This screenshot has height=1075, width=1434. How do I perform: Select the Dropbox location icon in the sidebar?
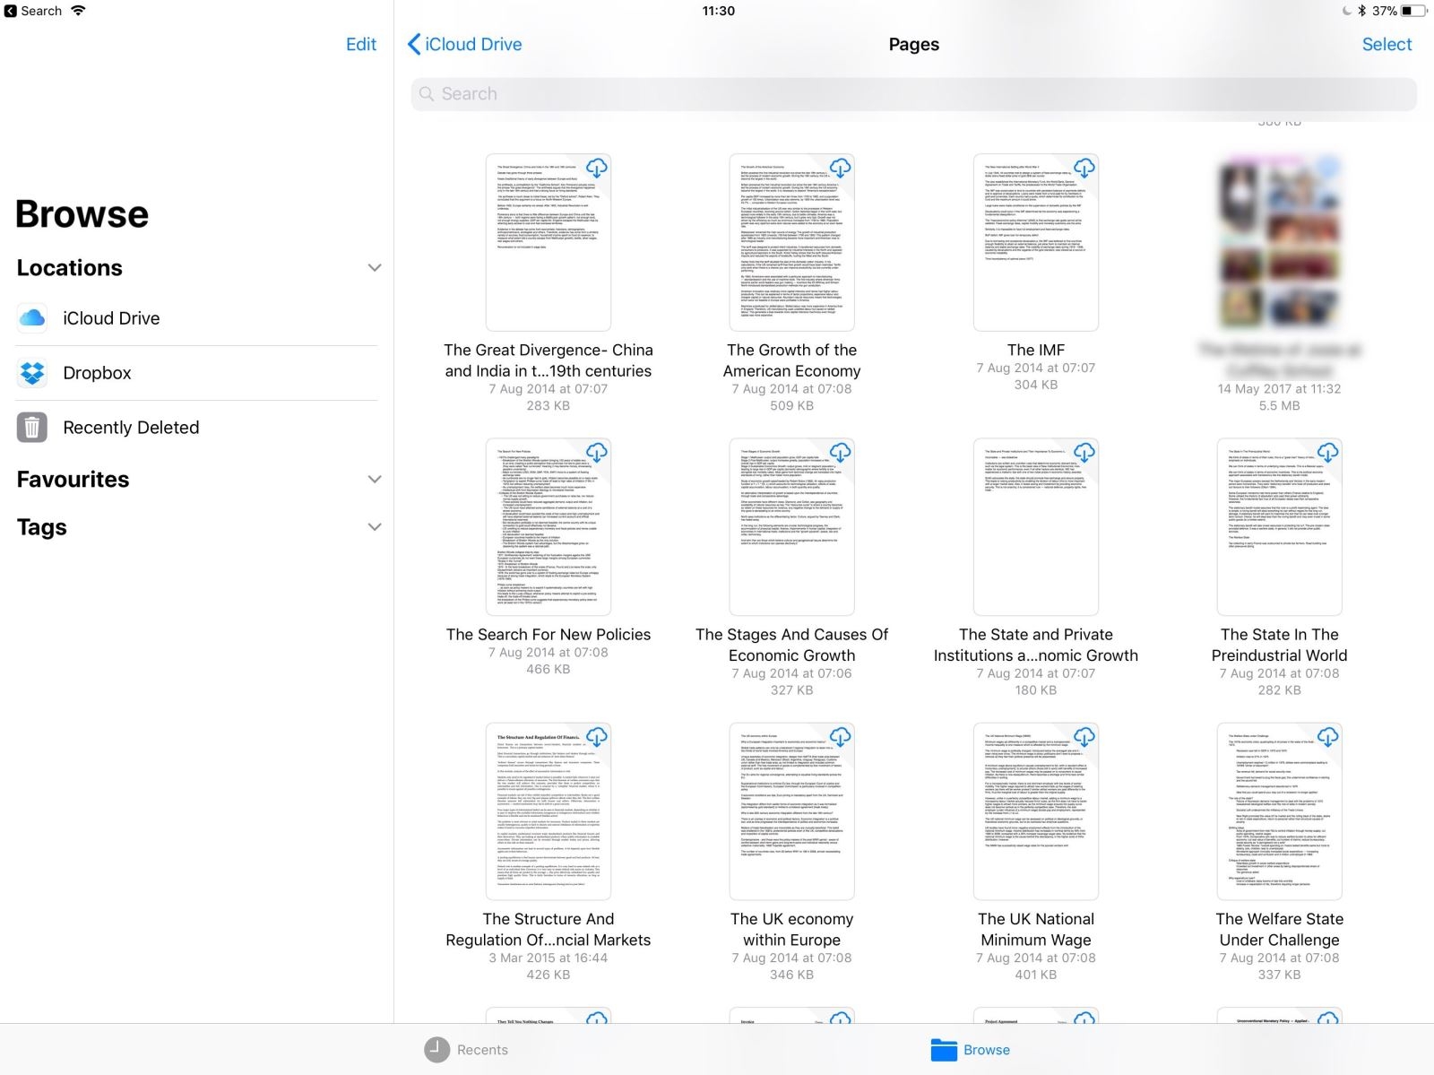click(x=32, y=372)
